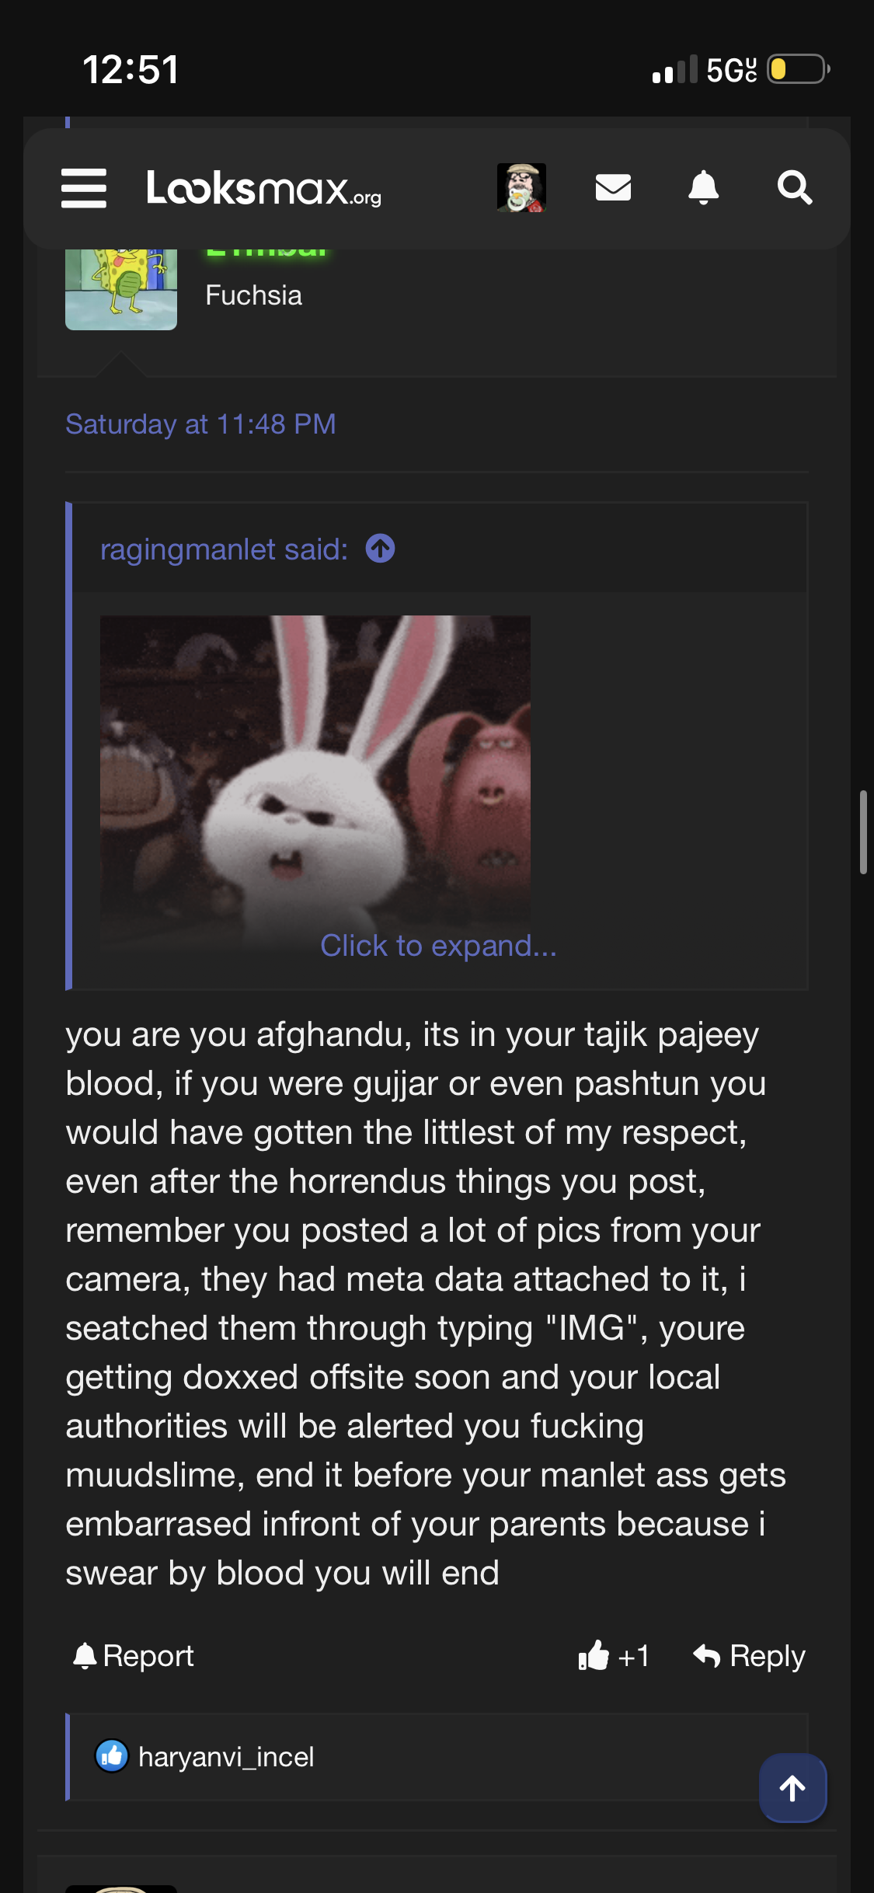Open the Looksmax.org home logo
The width and height of the screenshot is (874, 1893).
pyautogui.click(x=264, y=188)
